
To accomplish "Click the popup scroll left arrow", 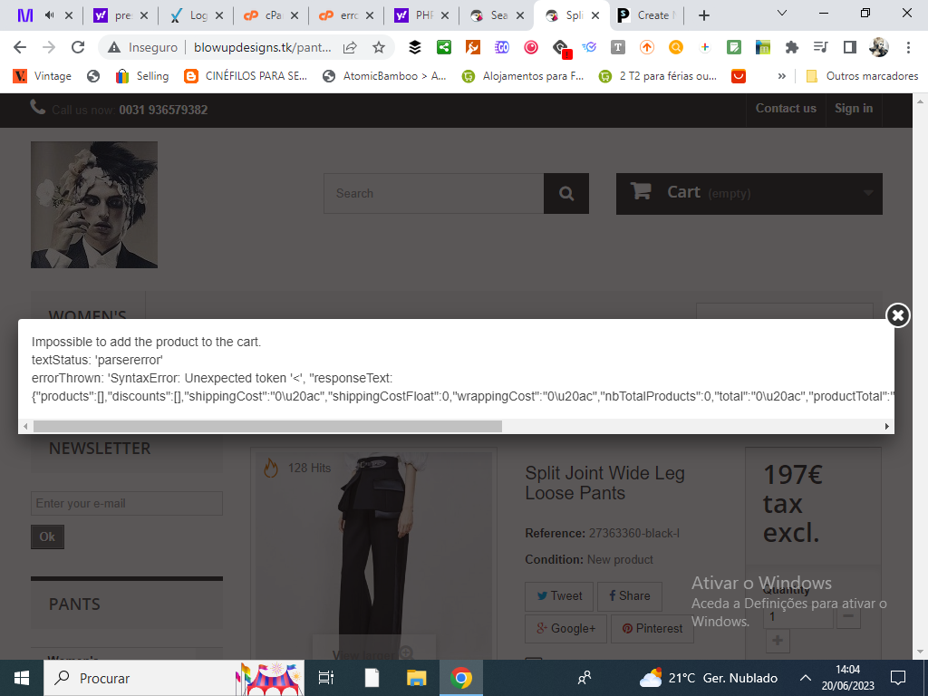I will (25, 426).
